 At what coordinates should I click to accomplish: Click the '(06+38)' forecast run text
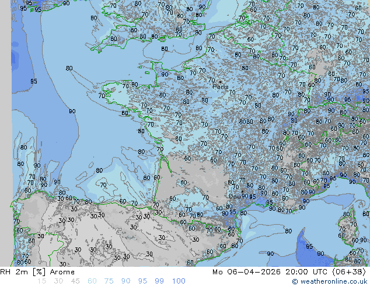[349, 272]
